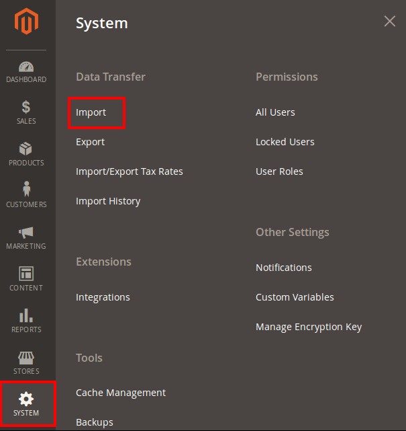Open the Reports bar chart icon
This screenshot has height=431, width=406.
tap(26, 315)
